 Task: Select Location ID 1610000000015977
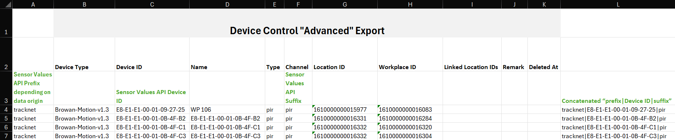pyautogui.click(x=345, y=110)
